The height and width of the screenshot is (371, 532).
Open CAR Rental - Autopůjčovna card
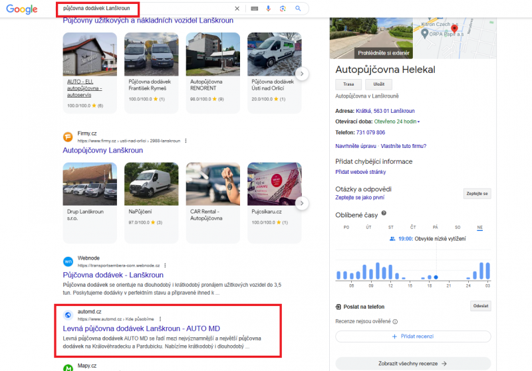[213, 202]
